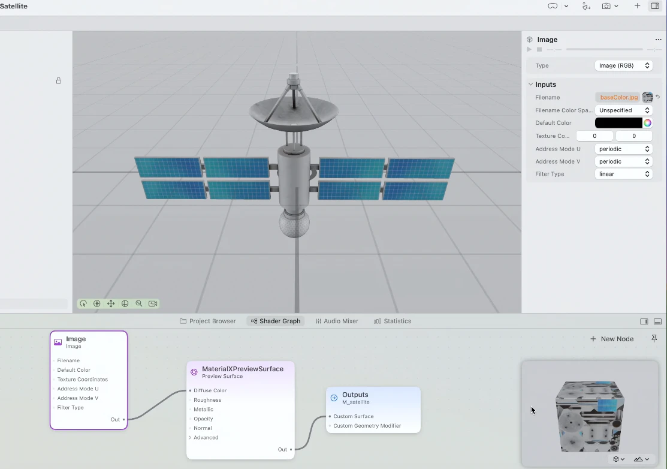Image resolution: width=667 pixels, height=469 pixels.
Task: Toggle the bottom panel collapse icon
Action: (657, 321)
